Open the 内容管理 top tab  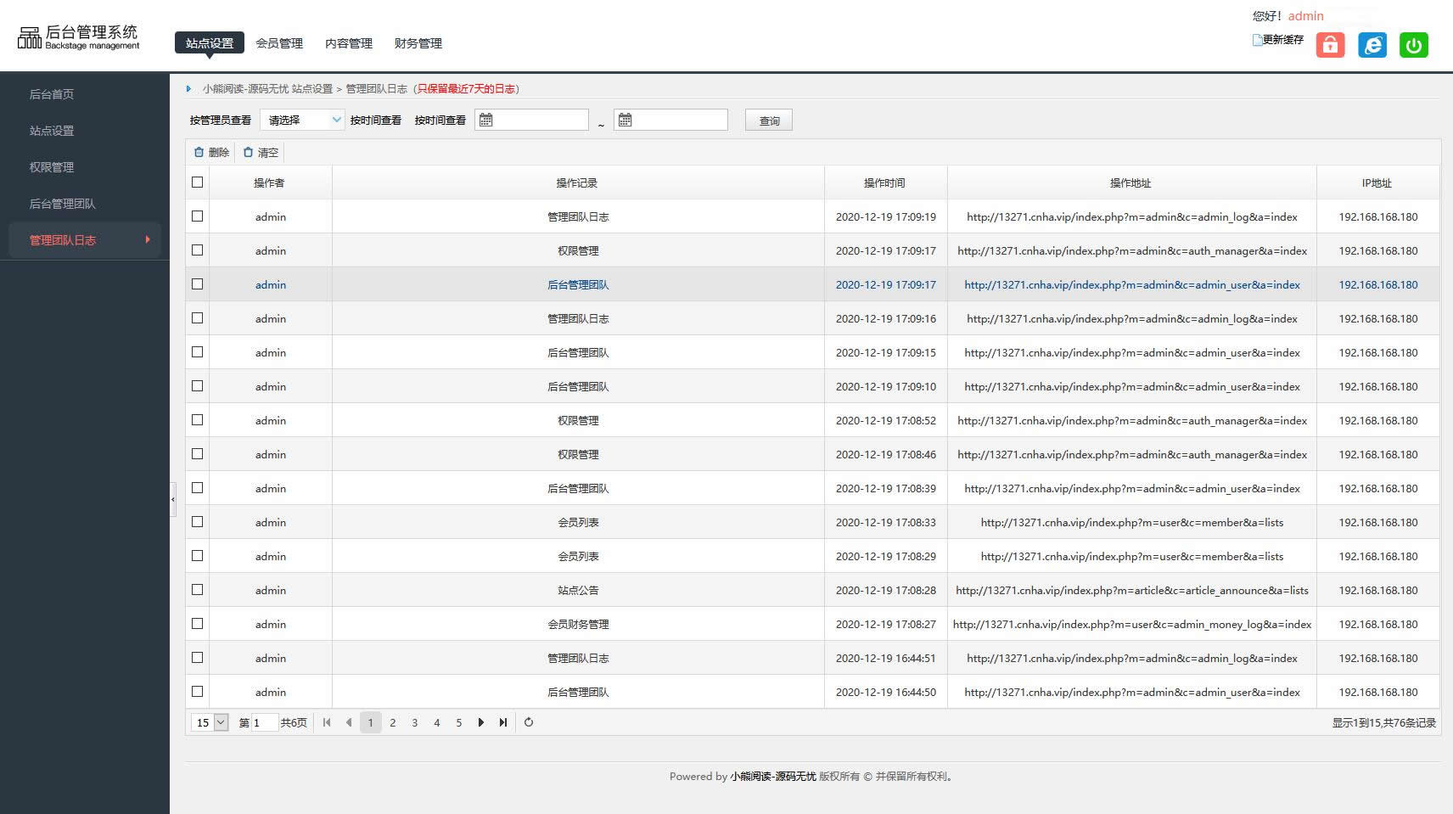[x=349, y=43]
